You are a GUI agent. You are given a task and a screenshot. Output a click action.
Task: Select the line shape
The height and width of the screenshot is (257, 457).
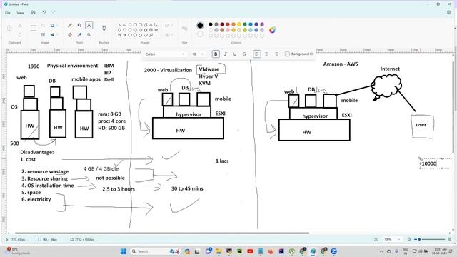coord(119,25)
